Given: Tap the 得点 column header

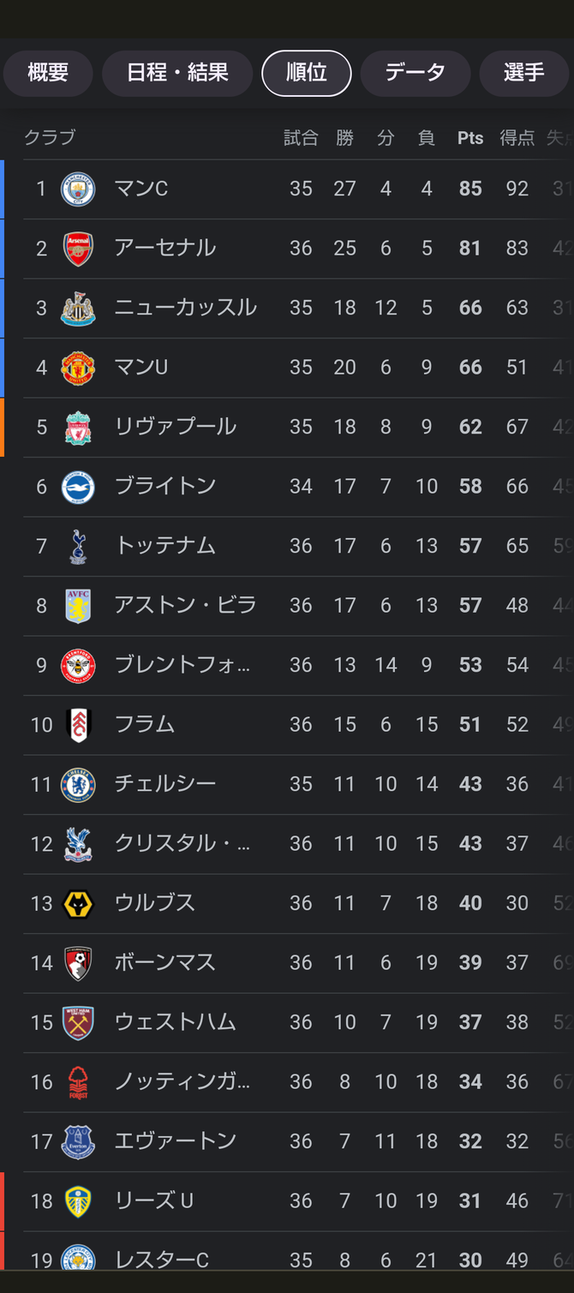Looking at the screenshot, I should pos(517,138).
